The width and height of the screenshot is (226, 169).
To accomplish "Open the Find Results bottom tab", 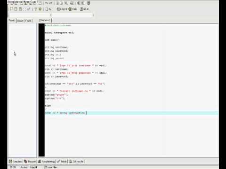I will pos(76,161).
